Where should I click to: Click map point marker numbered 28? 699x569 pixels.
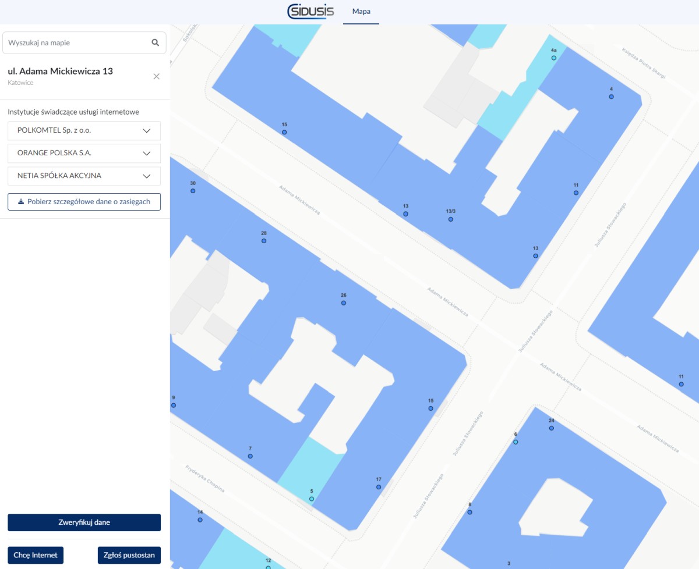coord(264,241)
